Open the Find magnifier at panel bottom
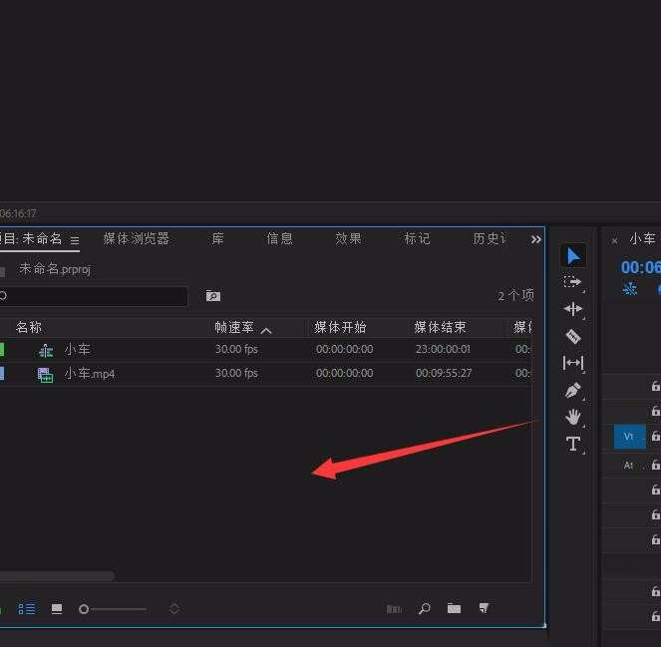The height and width of the screenshot is (647, 661). point(424,608)
